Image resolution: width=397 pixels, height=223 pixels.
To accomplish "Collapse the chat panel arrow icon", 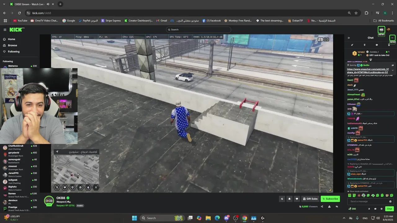I will tap(349, 38).
